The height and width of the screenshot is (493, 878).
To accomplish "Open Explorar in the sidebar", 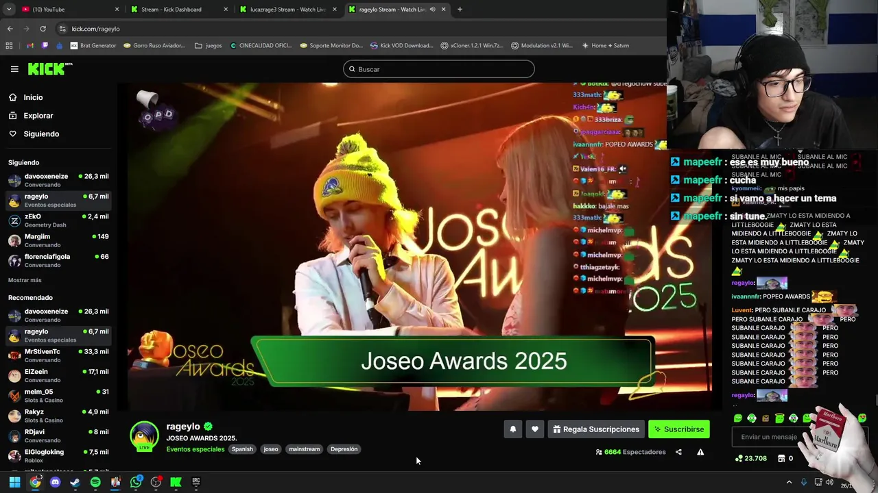I will [38, 116].
